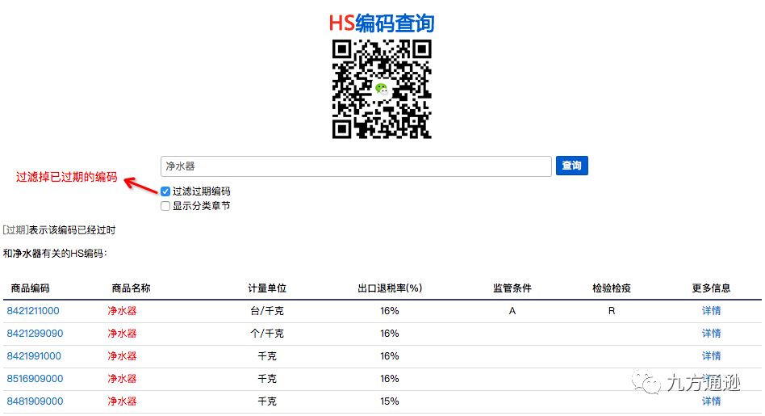This screenshot has height=416, width=765.
Task: Open 详情 for code 8481909000
Action: (x=711, y=401)
